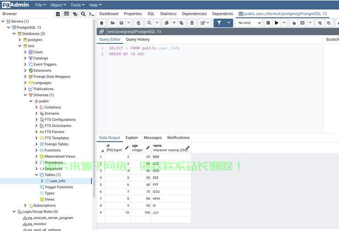Click the Find magnifier icon in query toolbar
339x231 pixels.
coord(149,23)
